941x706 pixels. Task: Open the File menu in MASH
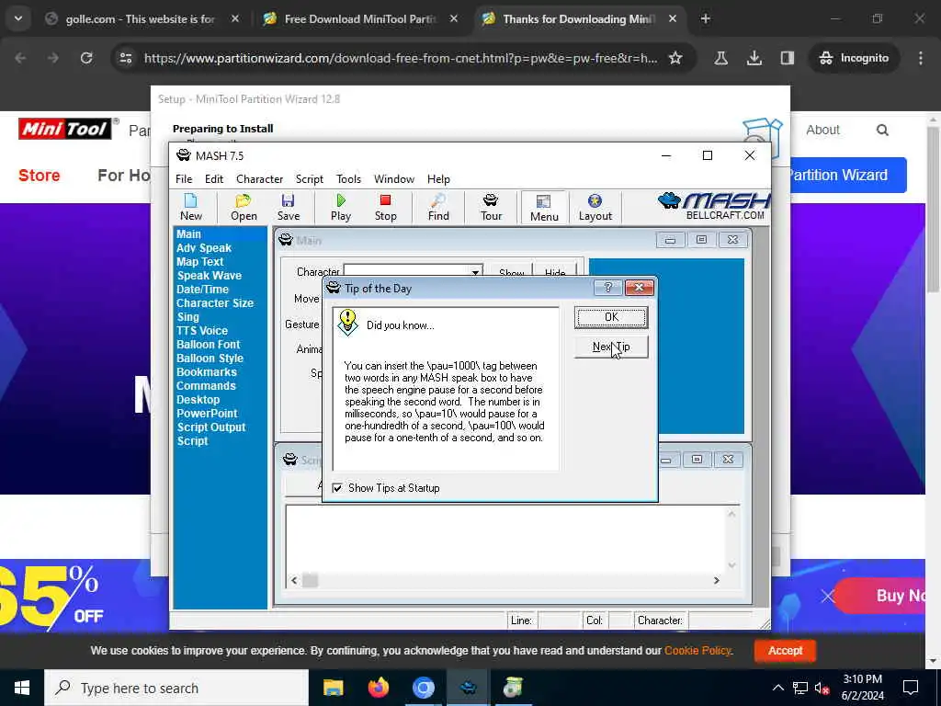pyautogui.click(x=184, y=179)
